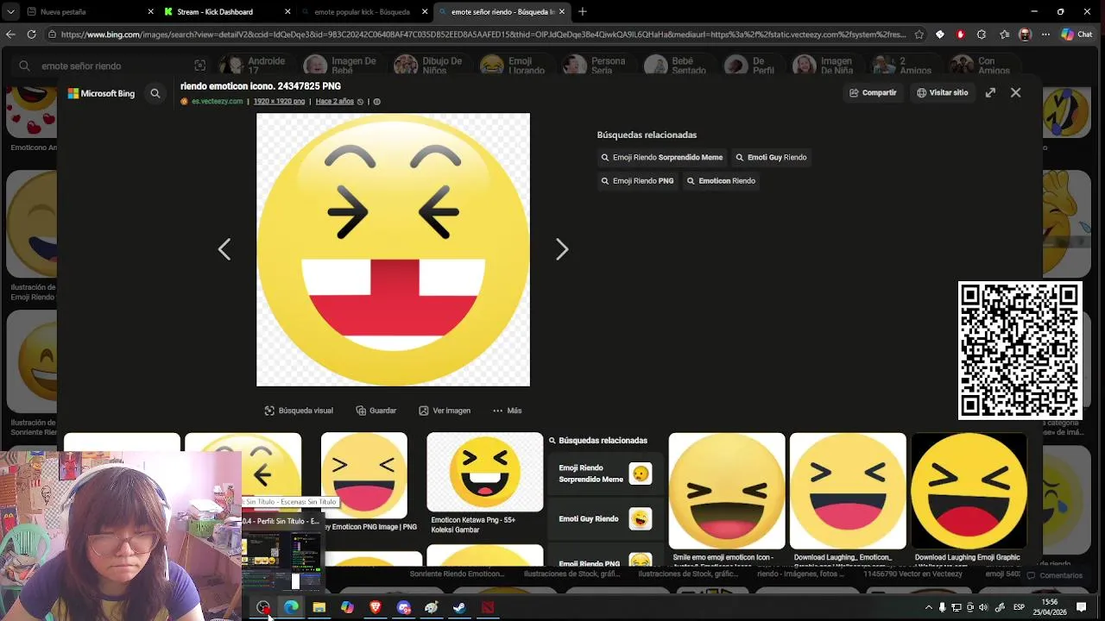Open the browser profile avatar
The height and width of the screenshot is (621, 1105).
[1025, 34]
